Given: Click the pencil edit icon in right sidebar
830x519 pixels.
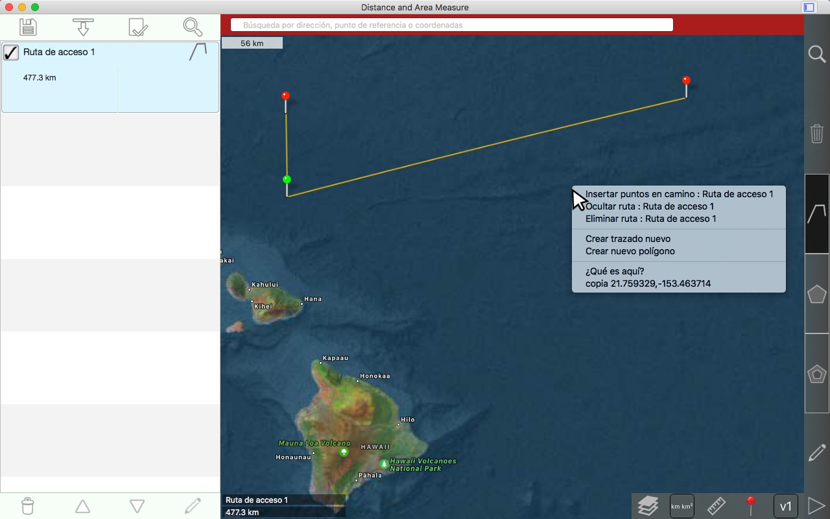Looking at the screenshot, I should pyautogui.click(x=817, y=453).
